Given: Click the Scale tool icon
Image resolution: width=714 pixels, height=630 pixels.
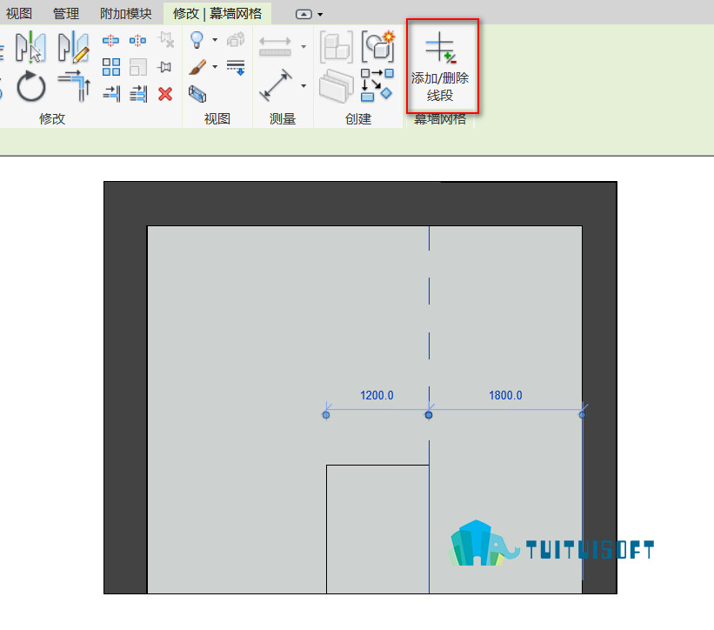Looking at the screenshot, I should coord(138,67).
